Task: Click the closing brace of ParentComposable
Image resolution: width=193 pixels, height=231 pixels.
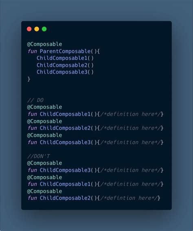Action: point(29,79)
